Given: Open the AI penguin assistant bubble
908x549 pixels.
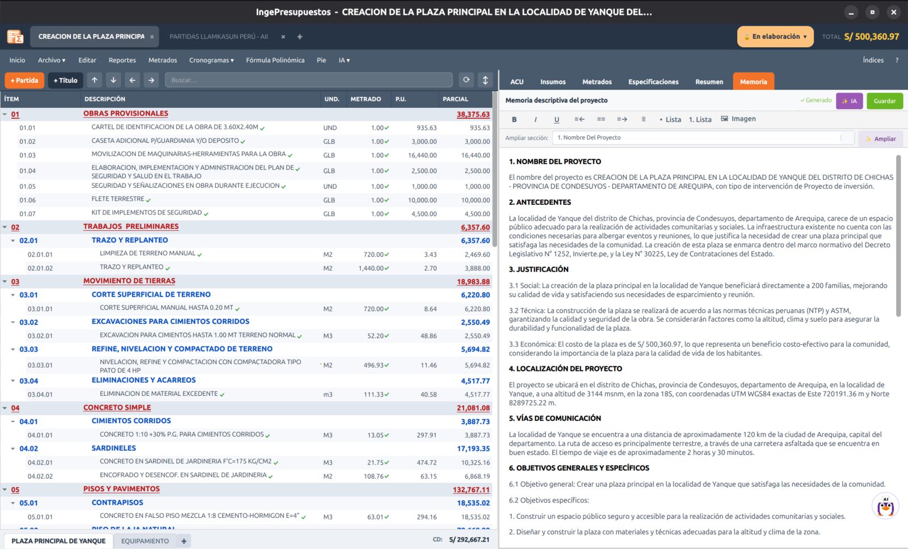Looking at the screenshot, I should [x=885, y=506].
